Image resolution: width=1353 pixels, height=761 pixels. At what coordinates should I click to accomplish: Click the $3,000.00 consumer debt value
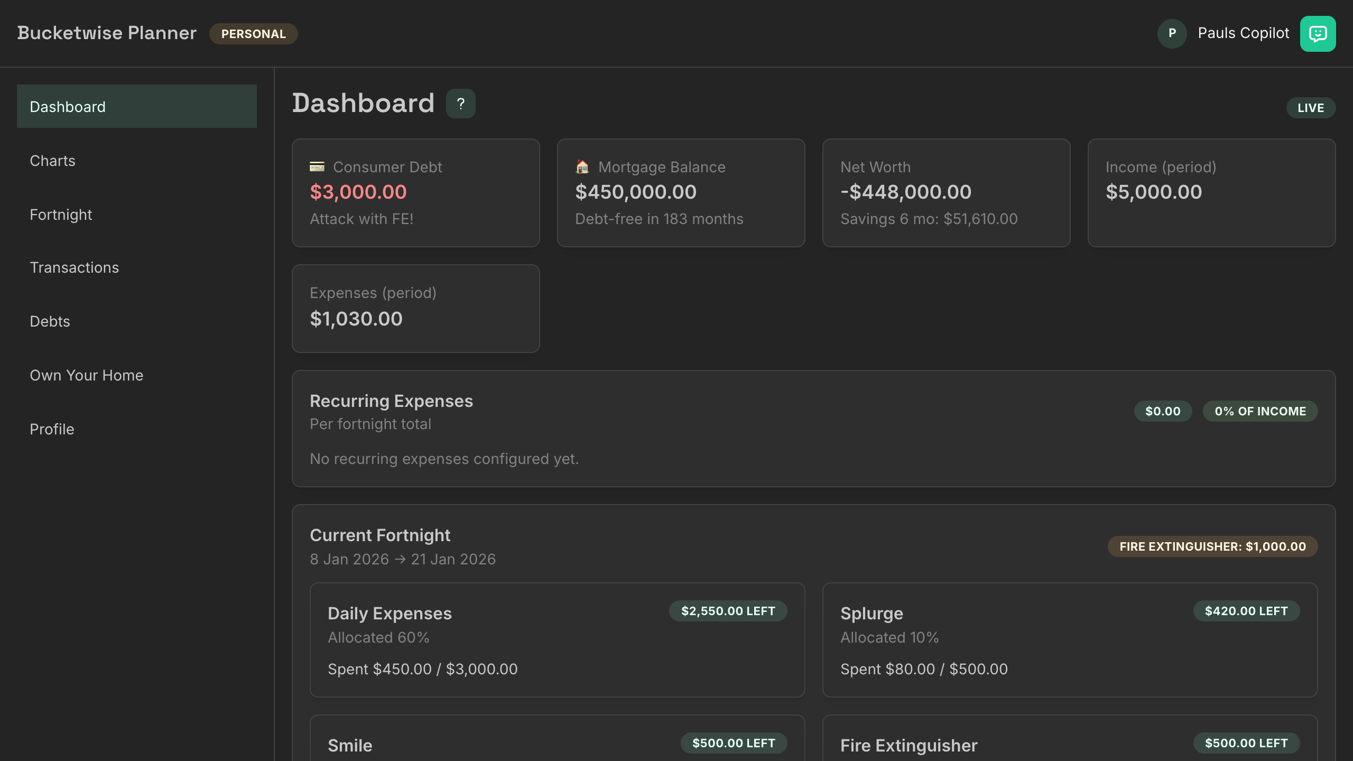(358, 192)
